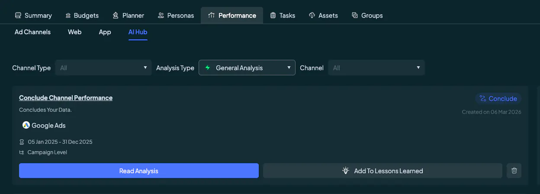Click the Summary tab icon
Viewport: 540px width, 194px height.
(x=18, y=15)
